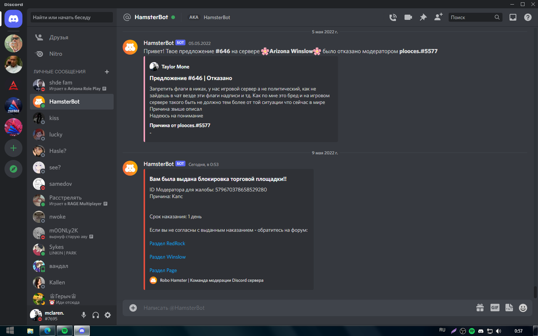Open Discord help page
538x336 pixels.
point(528,17)
